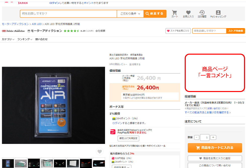The width and height of the screenshot is (246, 168).
Task: Focus the main 何をお探しですか search box
Action: click(68, 14)
